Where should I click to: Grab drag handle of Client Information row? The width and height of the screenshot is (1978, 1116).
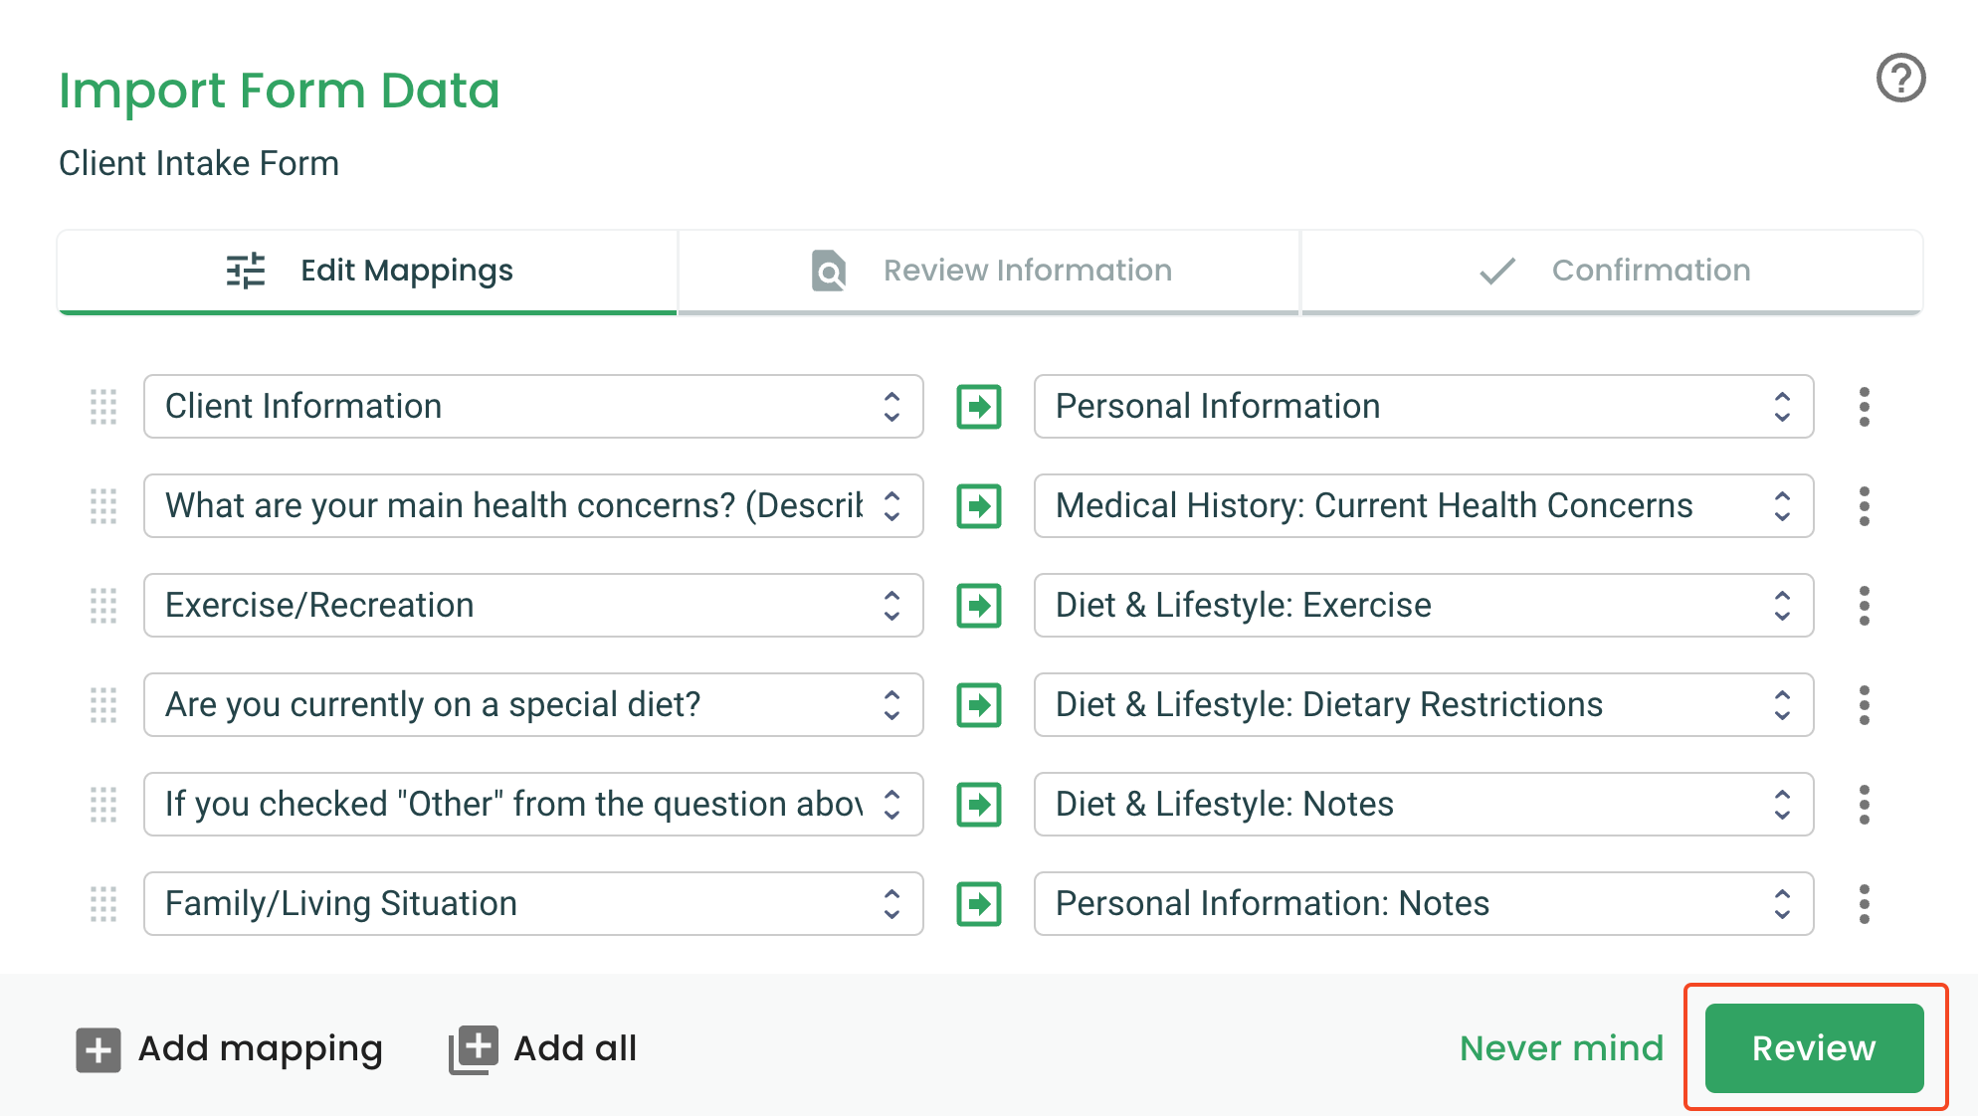click(x=103, y=407)
